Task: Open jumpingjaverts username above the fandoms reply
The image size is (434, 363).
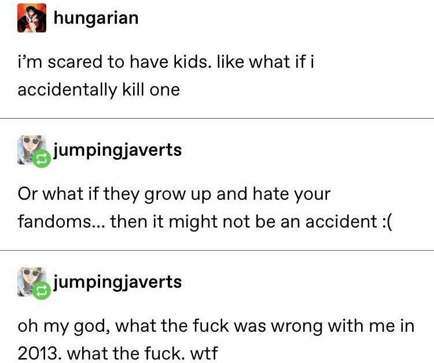Action: (x=117, y=151)
